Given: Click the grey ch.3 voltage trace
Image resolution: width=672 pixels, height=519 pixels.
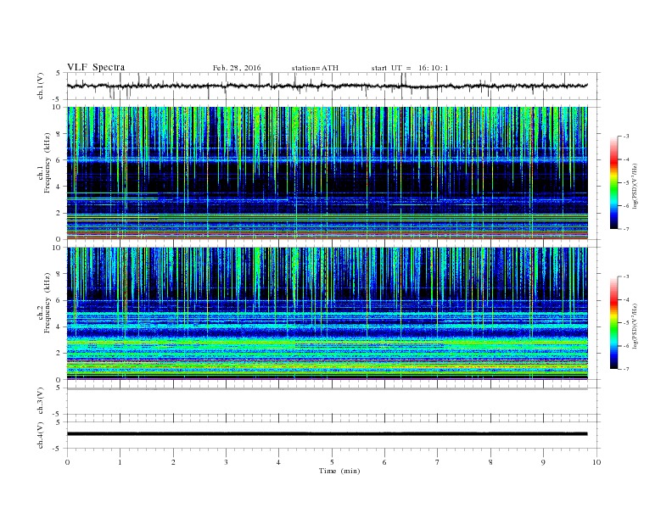Looking at the screenshot, I should click(x=327, y=388).
